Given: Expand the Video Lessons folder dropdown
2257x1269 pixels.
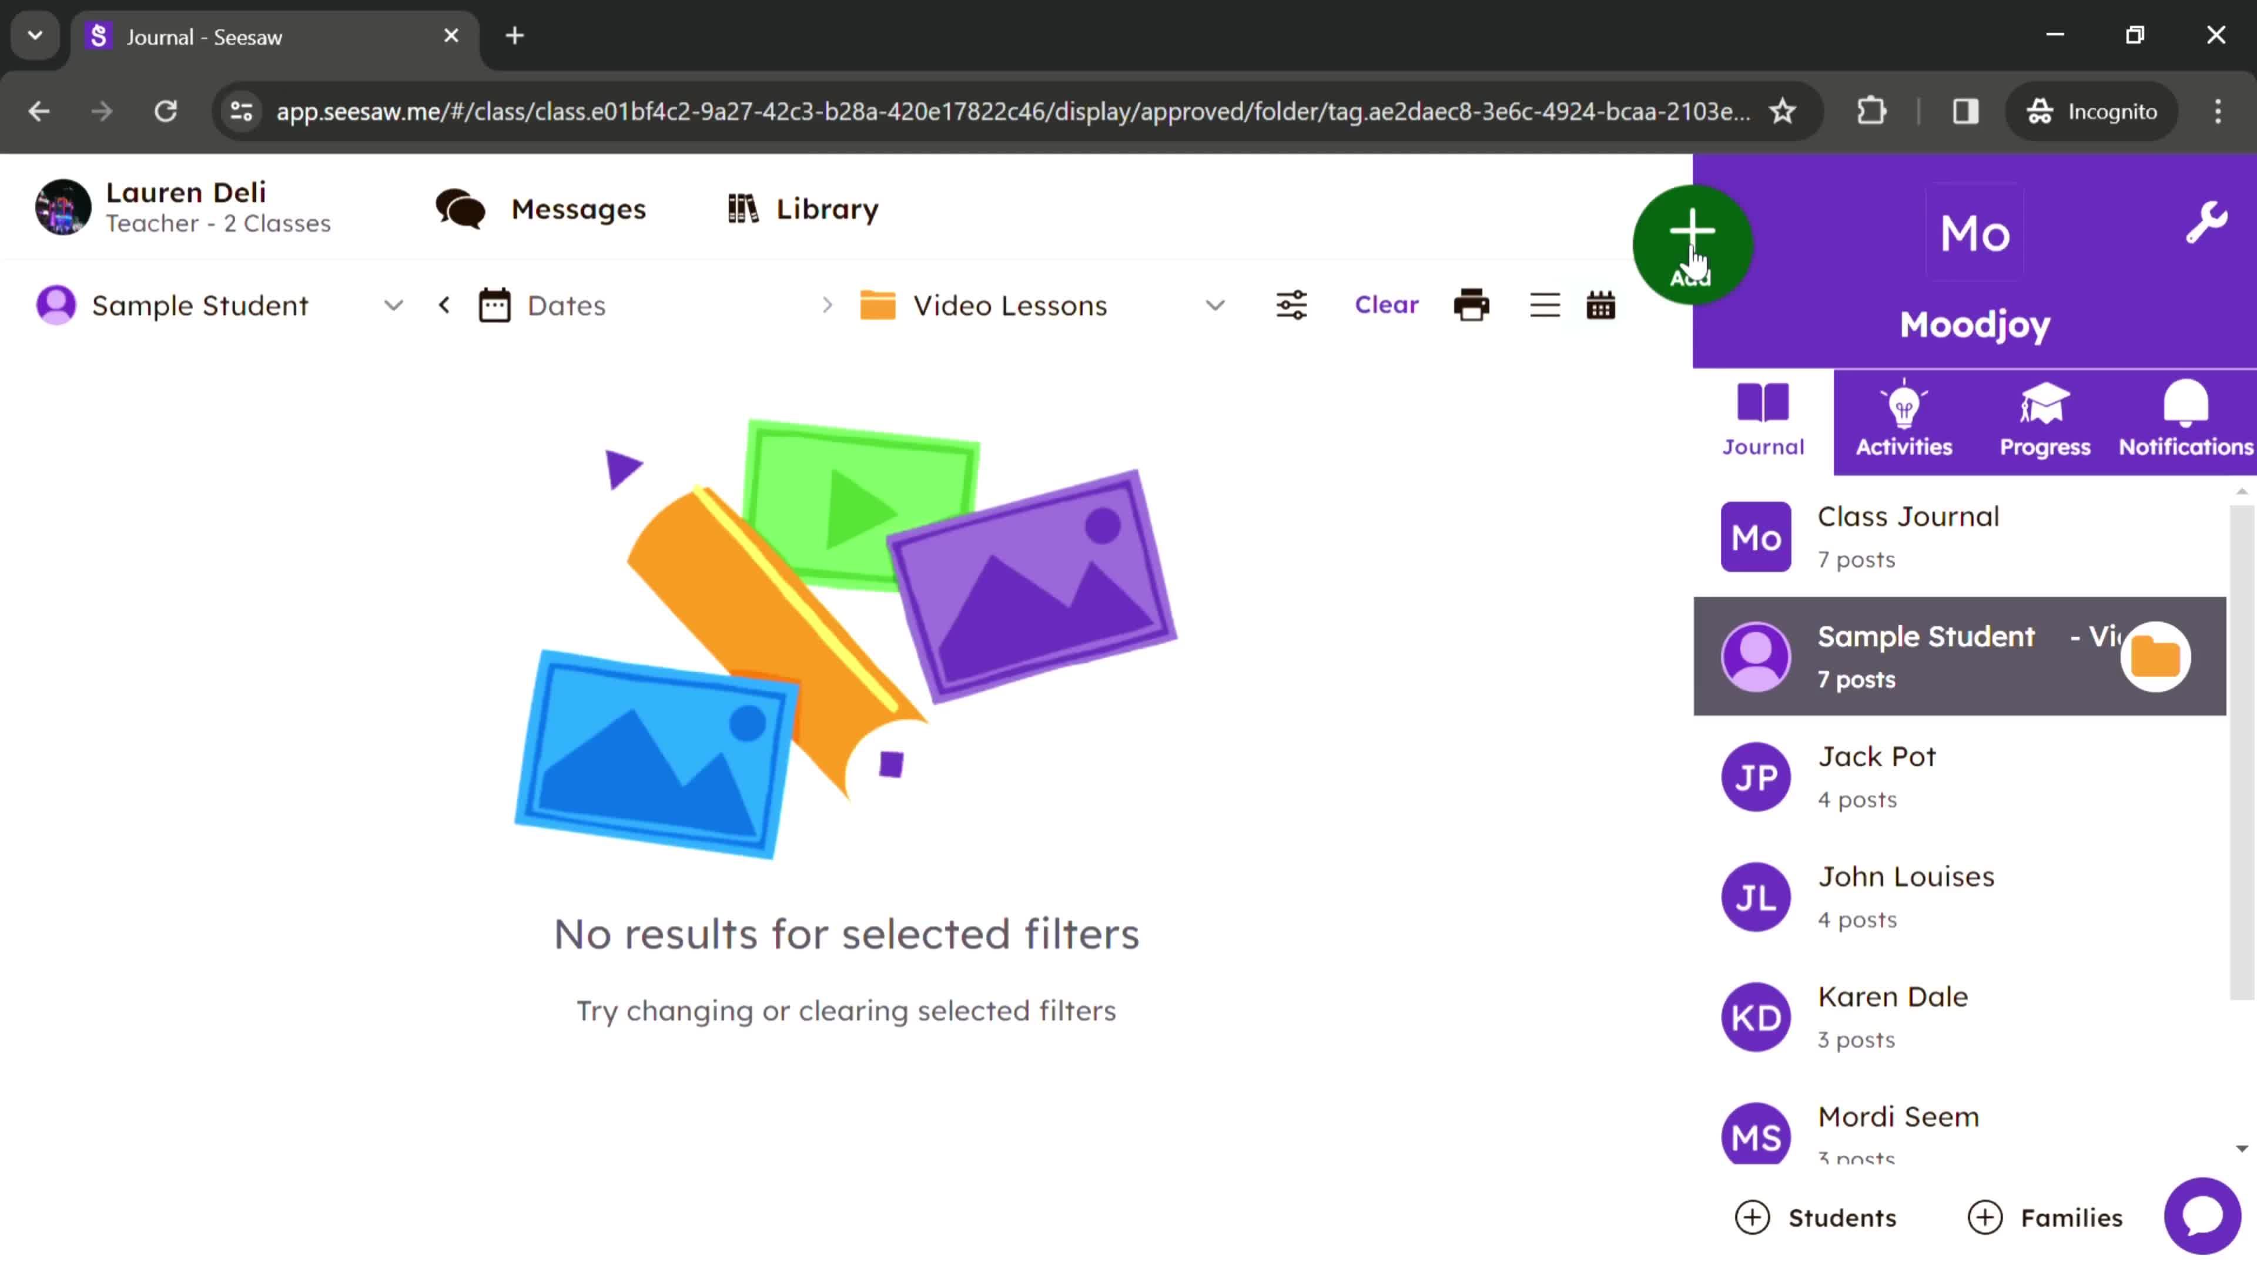Looking at the screenshot, I should click(x=1217, y=305).
